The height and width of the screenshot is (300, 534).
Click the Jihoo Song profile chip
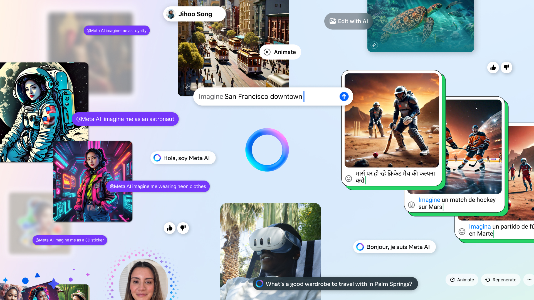click(x=194, y=14)
